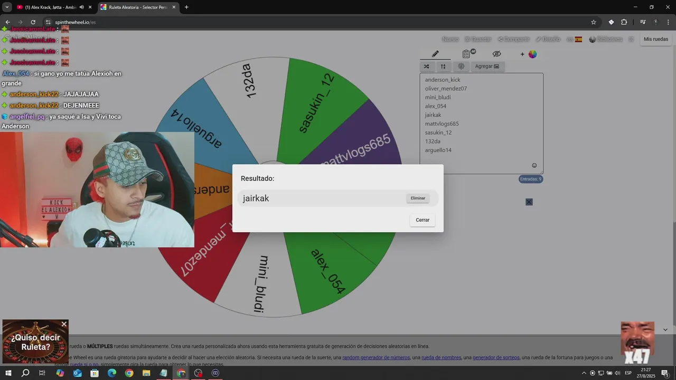Select the jairkak entry in the list

point(433,115)
